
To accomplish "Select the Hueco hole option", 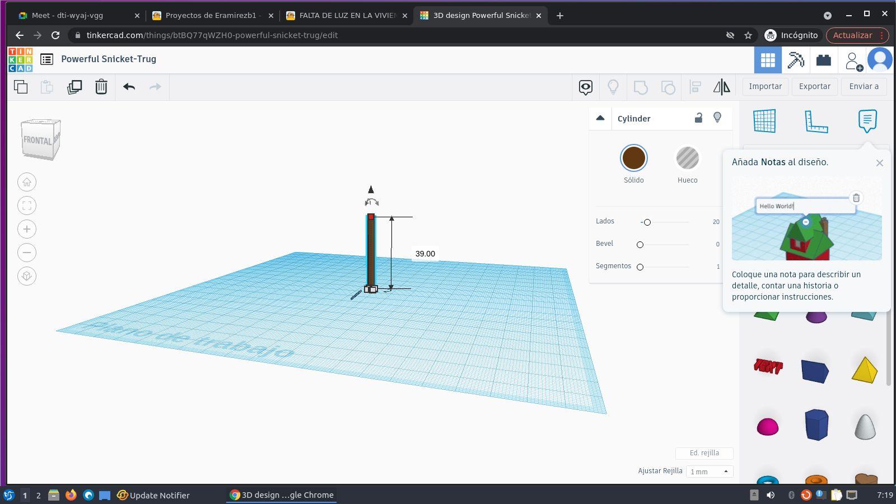I will 688,158.
